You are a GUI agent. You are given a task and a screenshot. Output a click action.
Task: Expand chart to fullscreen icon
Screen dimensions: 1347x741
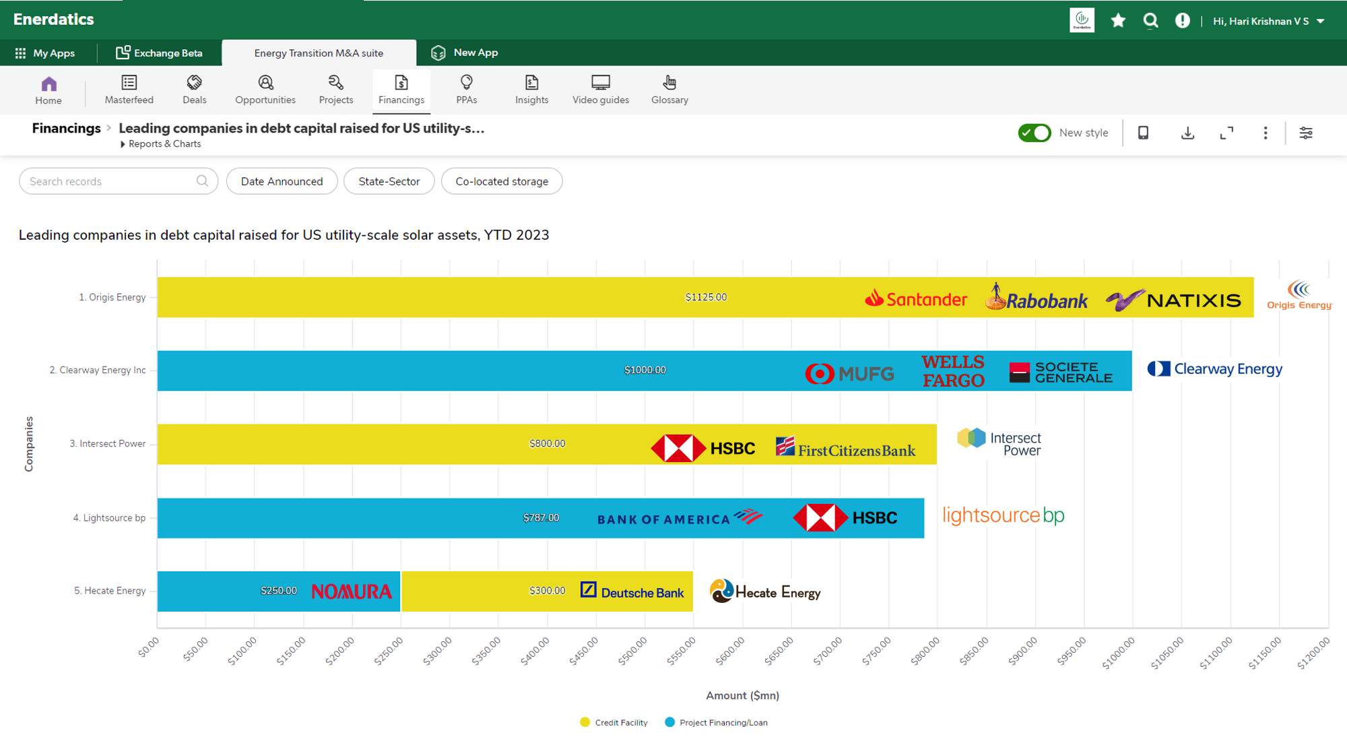pyautogui.click(x=1226, y=133)
